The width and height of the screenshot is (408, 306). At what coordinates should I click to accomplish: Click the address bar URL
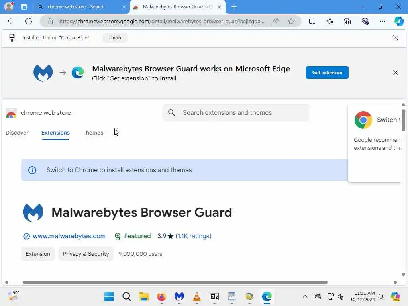click(x=162, y=21)
